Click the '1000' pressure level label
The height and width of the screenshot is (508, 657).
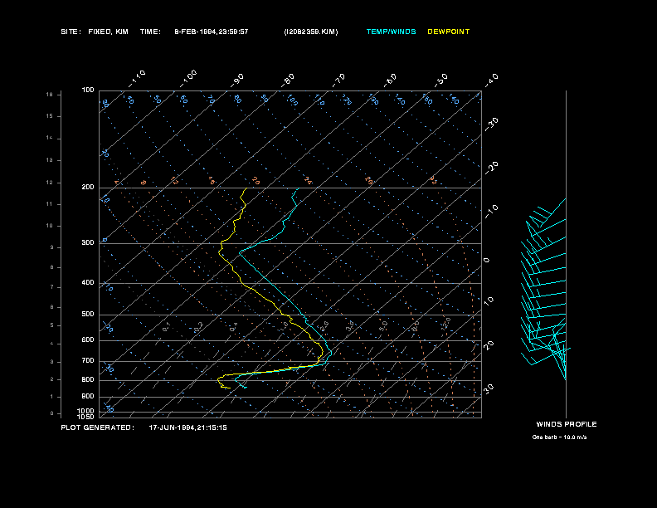coord(85,411)
